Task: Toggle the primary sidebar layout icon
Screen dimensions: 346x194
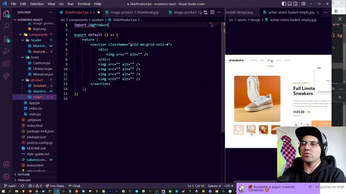Action: point(284,4)
